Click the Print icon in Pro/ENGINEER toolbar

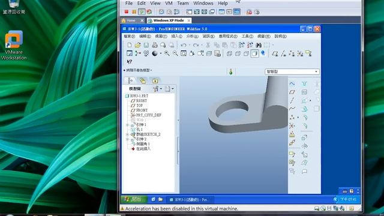click(x=155, y=45)
